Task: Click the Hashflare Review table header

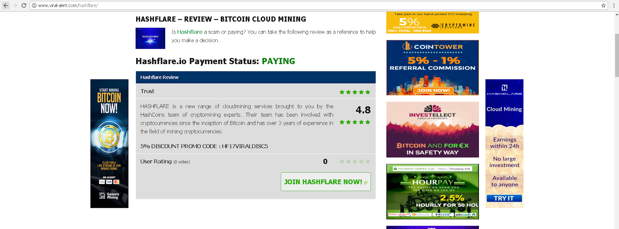Action: click(x=256, y=77)
